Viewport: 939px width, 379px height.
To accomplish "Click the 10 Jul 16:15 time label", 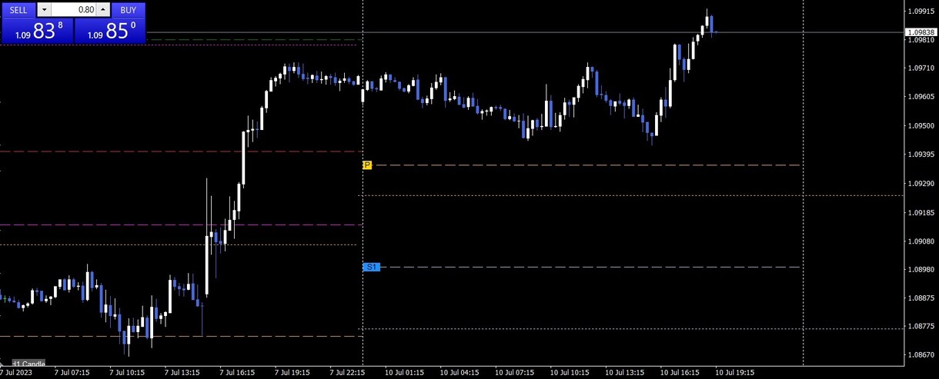I will (680, 373).
